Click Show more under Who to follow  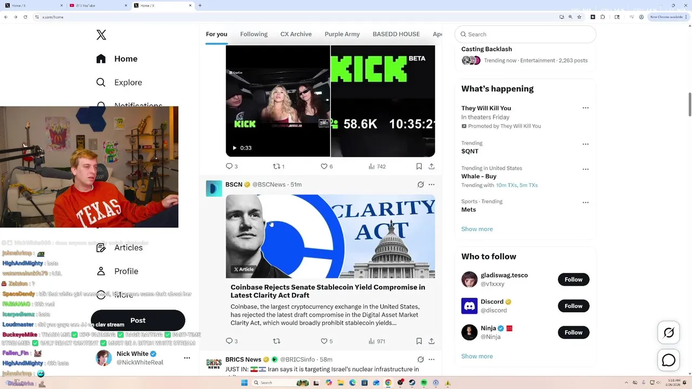(x=477, y=356)
